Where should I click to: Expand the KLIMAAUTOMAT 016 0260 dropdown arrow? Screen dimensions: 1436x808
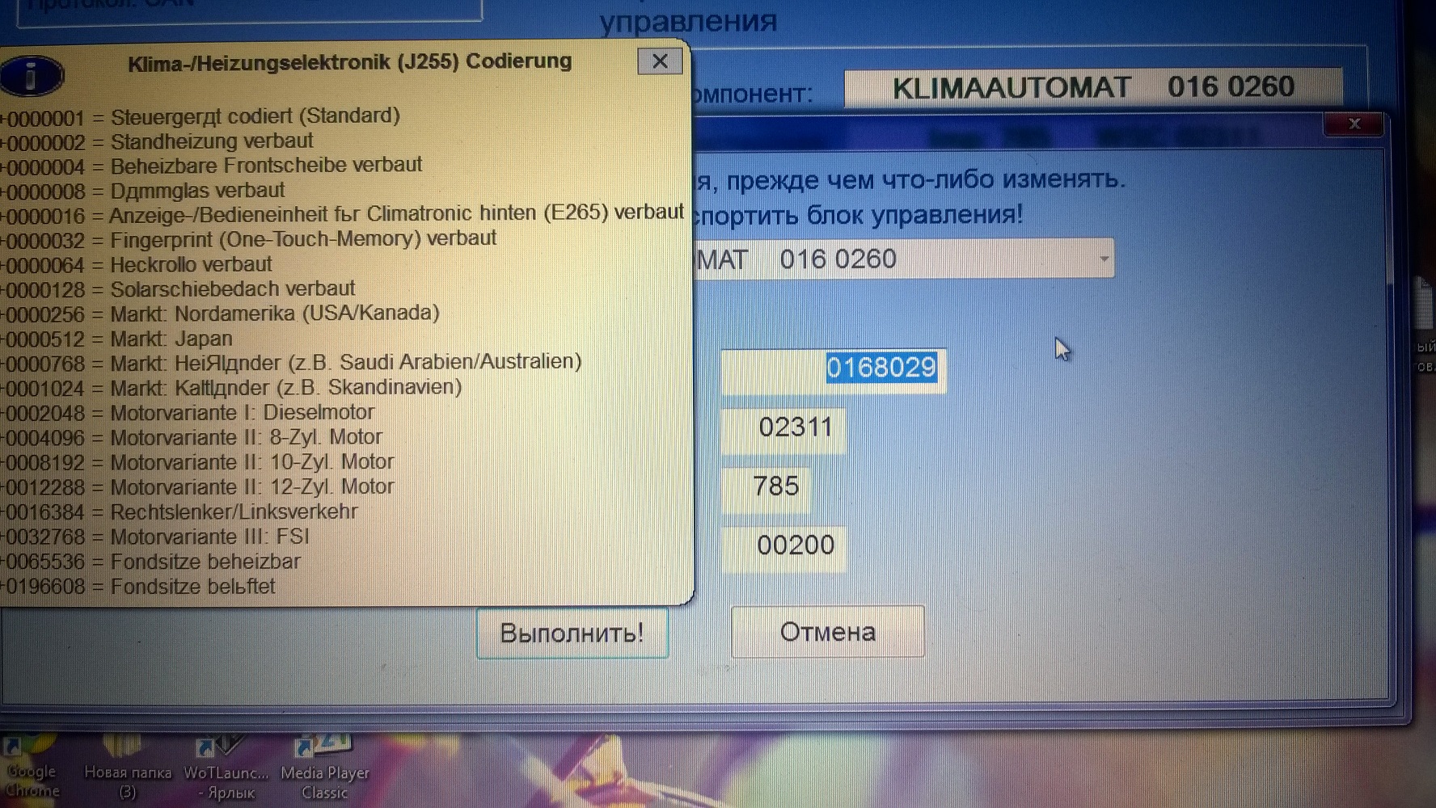coord(1104,259)
